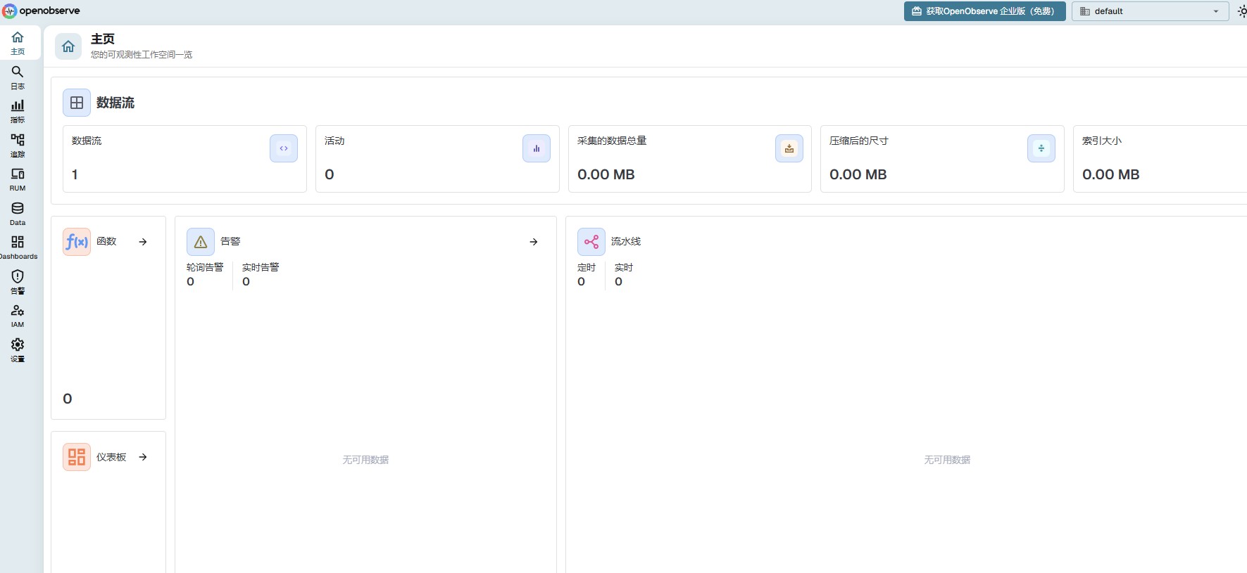The width and height of the screenshot is (1247, 573).
Task: Go to alerts via 告警 arrow
Action: coord(534,242)
